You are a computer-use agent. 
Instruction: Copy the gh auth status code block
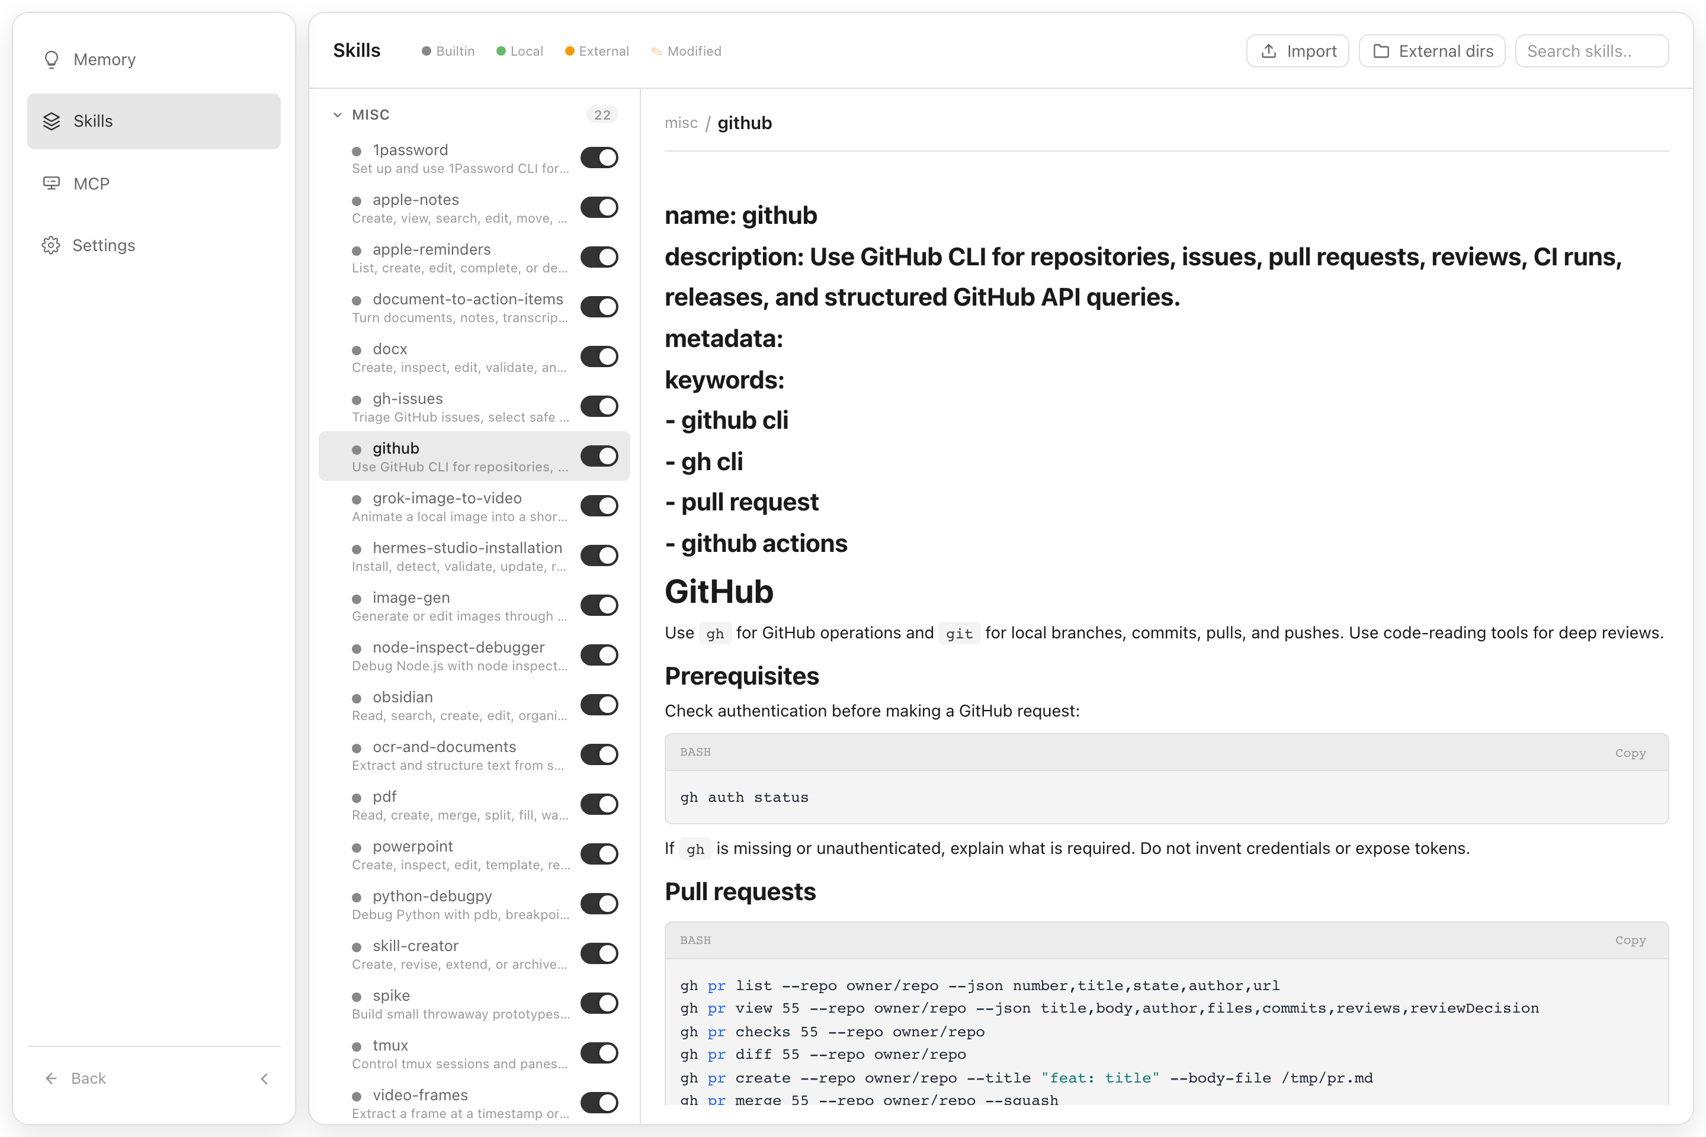1630,753
